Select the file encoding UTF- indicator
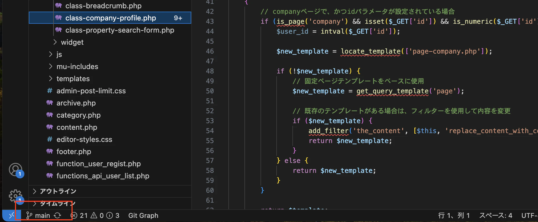Viewport: 538px width, 222px height. pyautogui.click(x=529, y=215)
